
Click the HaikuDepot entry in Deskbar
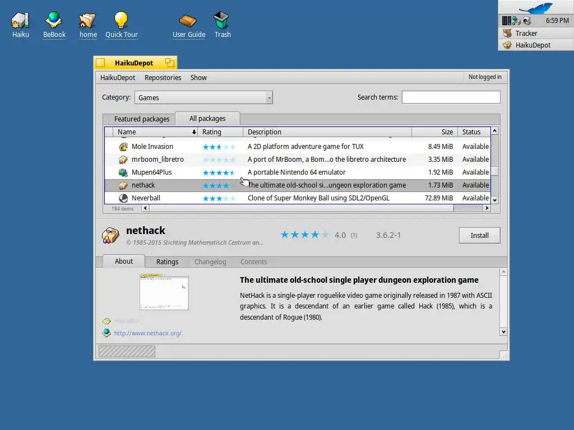tap(536, 45)
